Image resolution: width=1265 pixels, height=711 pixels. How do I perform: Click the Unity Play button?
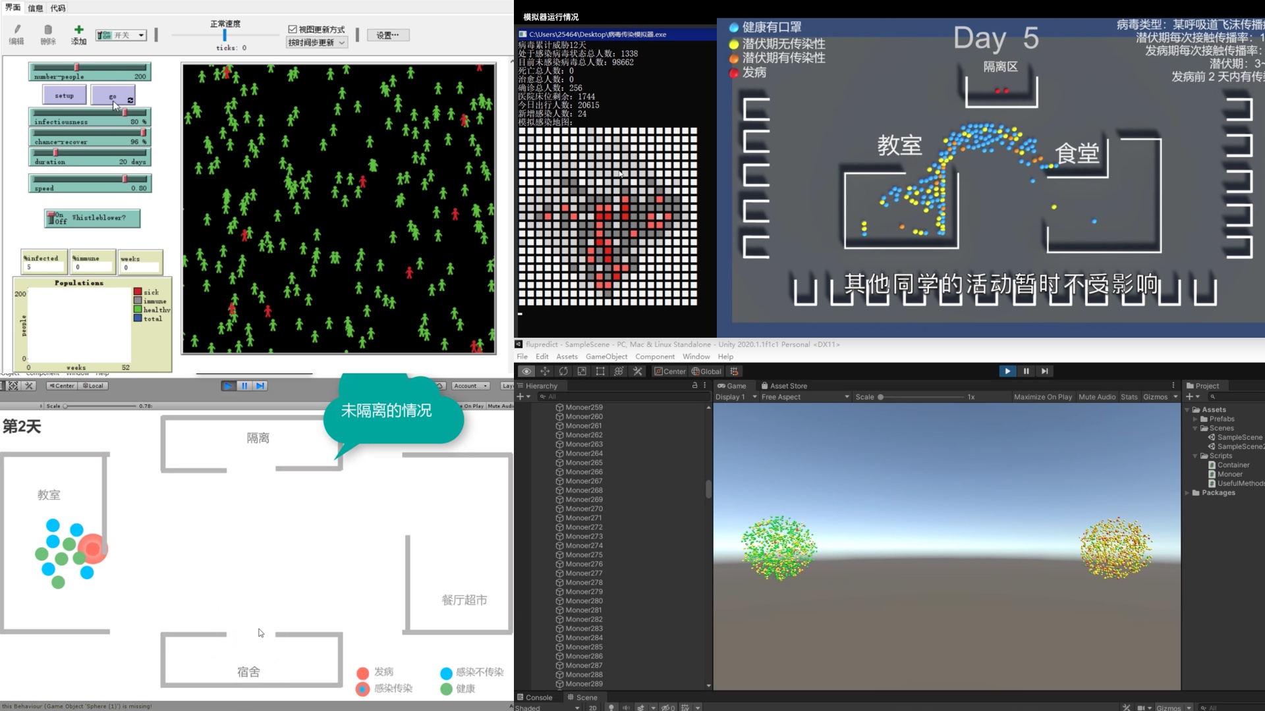[1007, 371]
